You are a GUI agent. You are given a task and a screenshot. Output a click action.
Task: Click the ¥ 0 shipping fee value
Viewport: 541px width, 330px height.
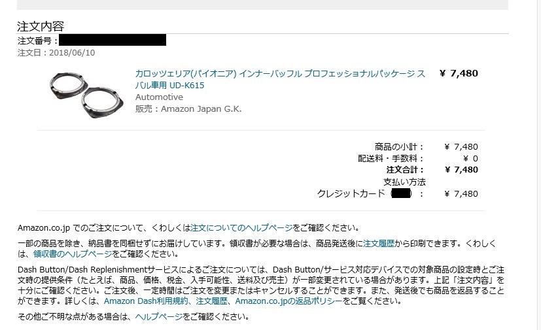[470, 159]
